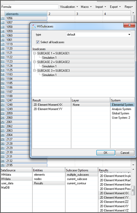Click the table scroll down arrow
Screen dimensions: 137x213
point(133,165)
